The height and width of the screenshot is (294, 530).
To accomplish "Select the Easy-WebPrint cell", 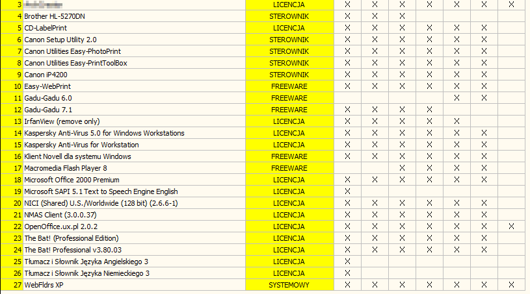I will coord(134,86).
